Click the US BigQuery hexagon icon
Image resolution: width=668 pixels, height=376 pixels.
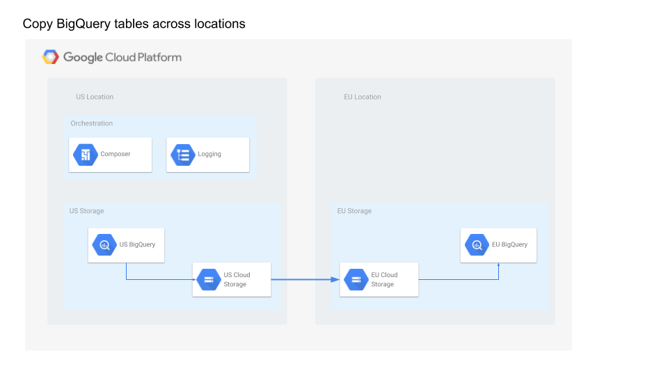coord(104,244)
